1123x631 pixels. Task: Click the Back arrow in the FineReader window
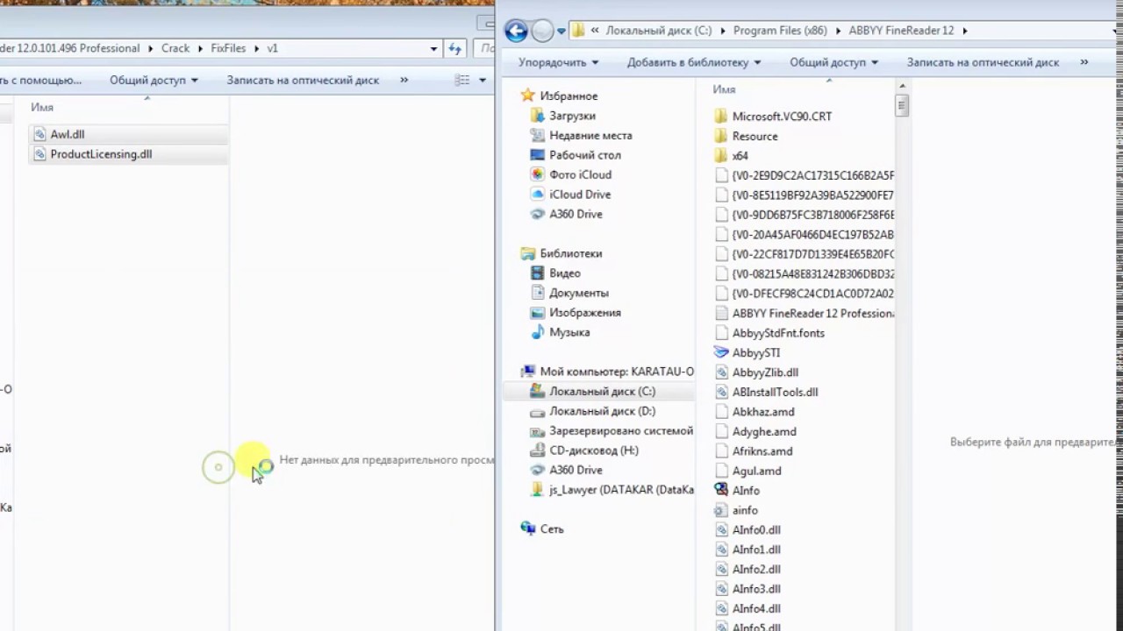pyautogui.click(x=517, y=32)
